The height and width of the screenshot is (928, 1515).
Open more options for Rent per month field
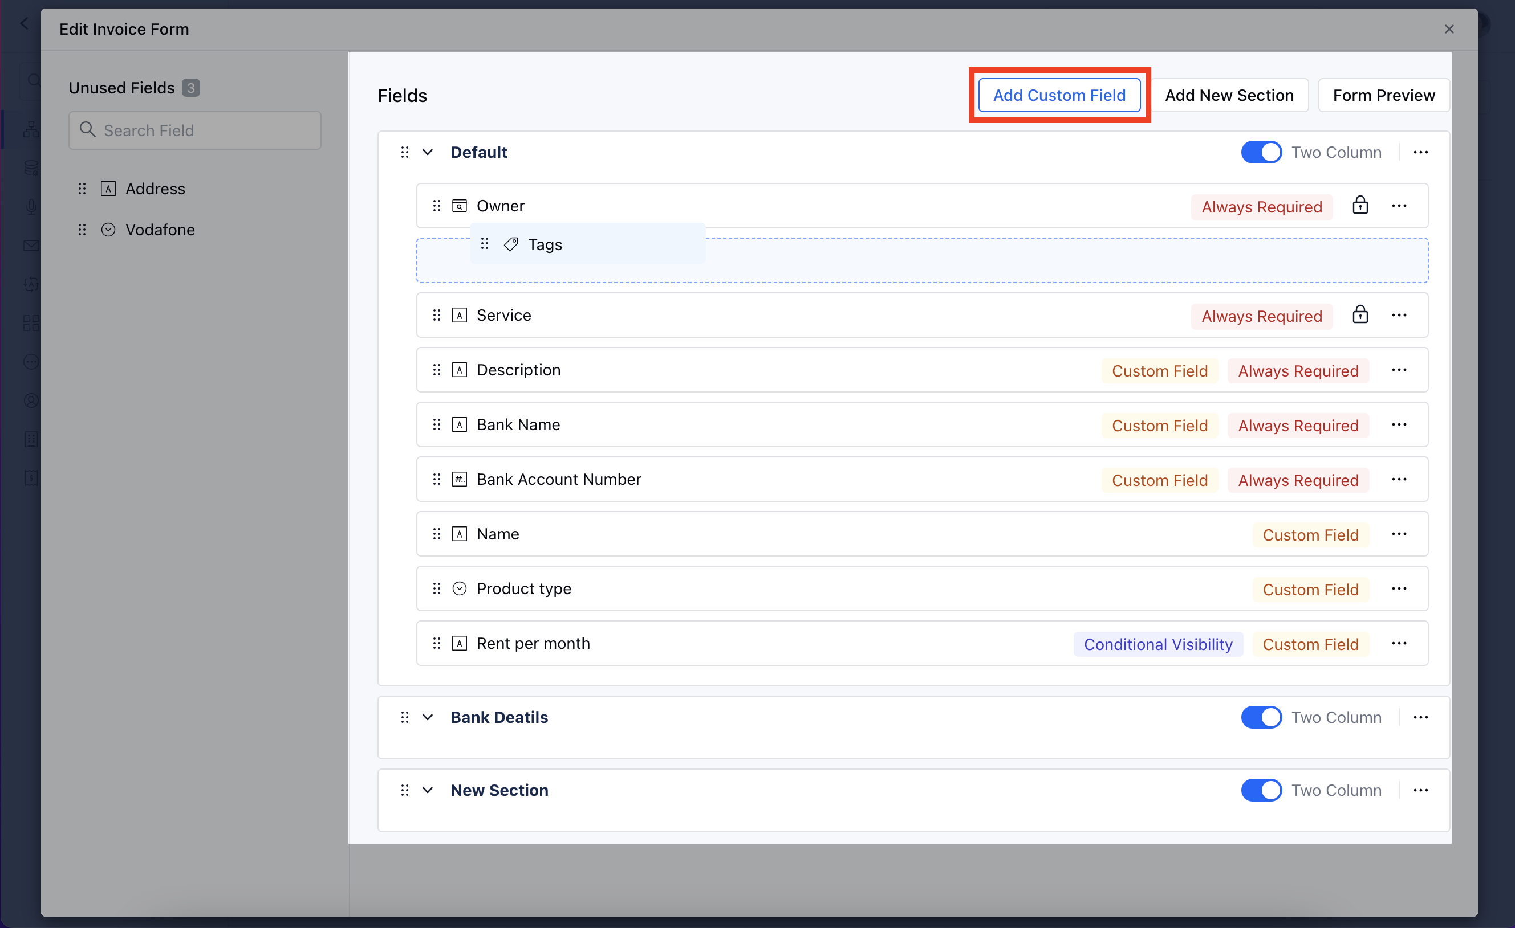pos(1399,643)
